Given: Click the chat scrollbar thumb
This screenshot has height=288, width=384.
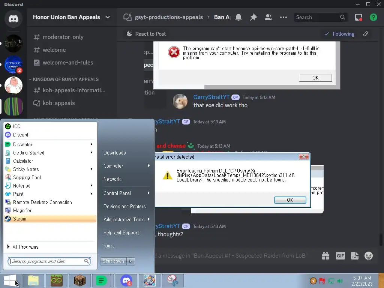Looking at the screenshot, I should (x=381, y=240).
